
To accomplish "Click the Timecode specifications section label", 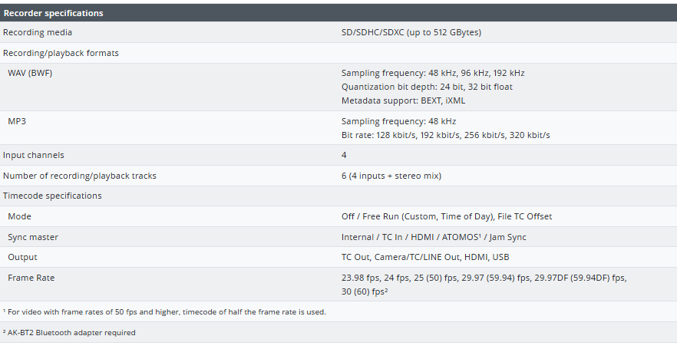I will tap(52, 196).
